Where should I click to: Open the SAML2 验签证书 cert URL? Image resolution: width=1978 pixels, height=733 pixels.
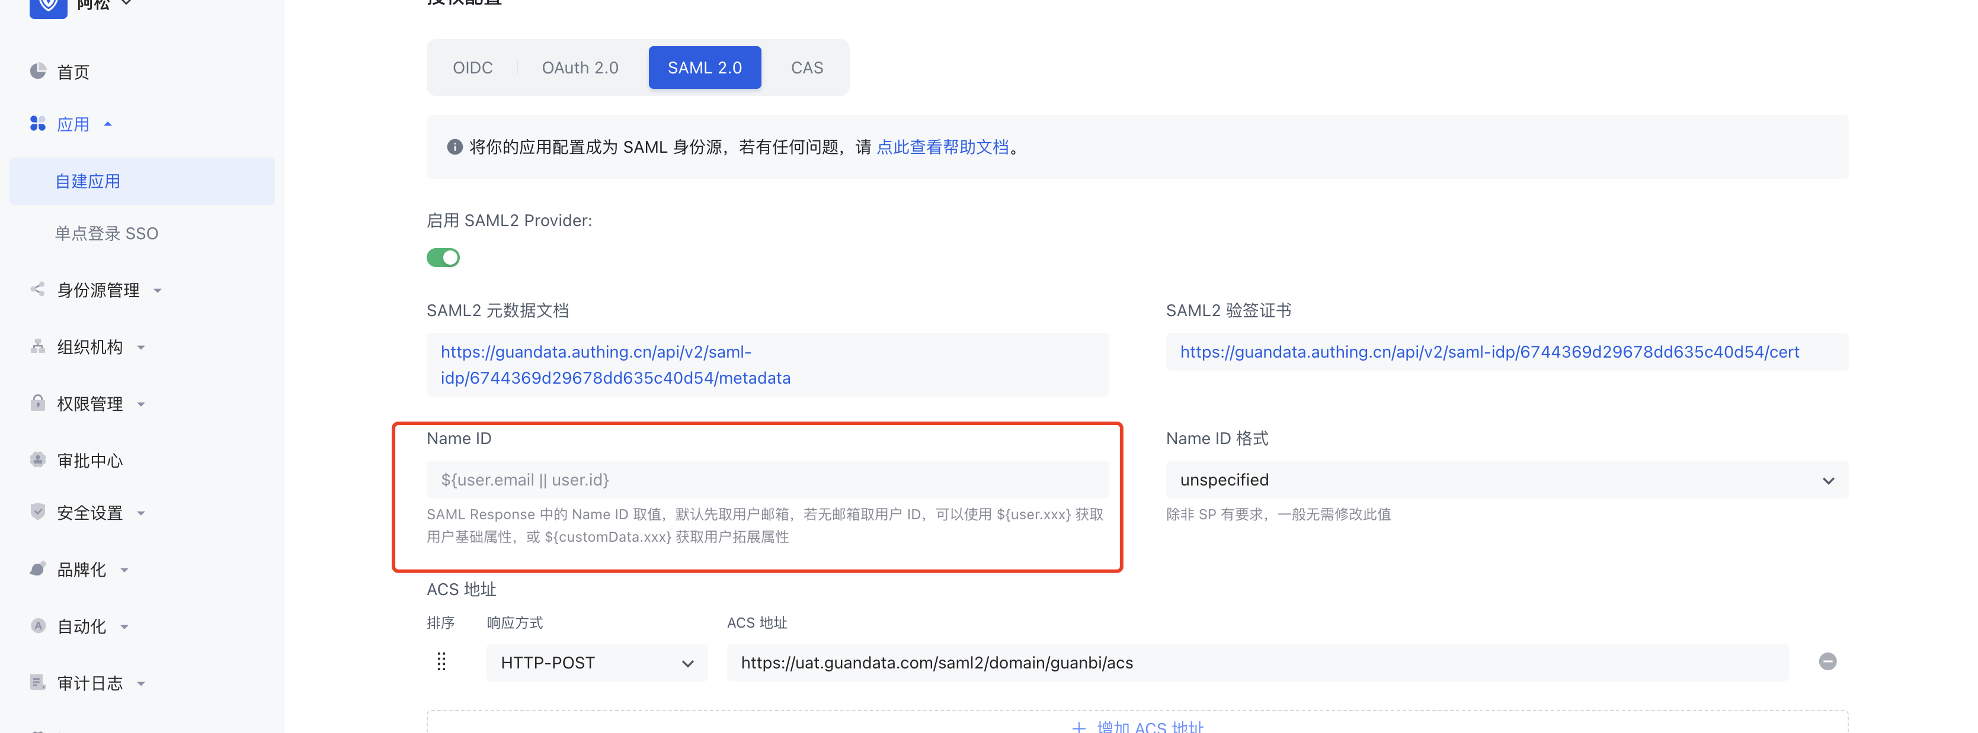[x=1489, y=352]
